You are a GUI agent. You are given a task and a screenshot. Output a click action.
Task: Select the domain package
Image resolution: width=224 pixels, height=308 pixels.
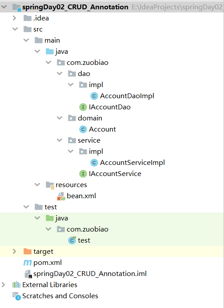(90, 118)
